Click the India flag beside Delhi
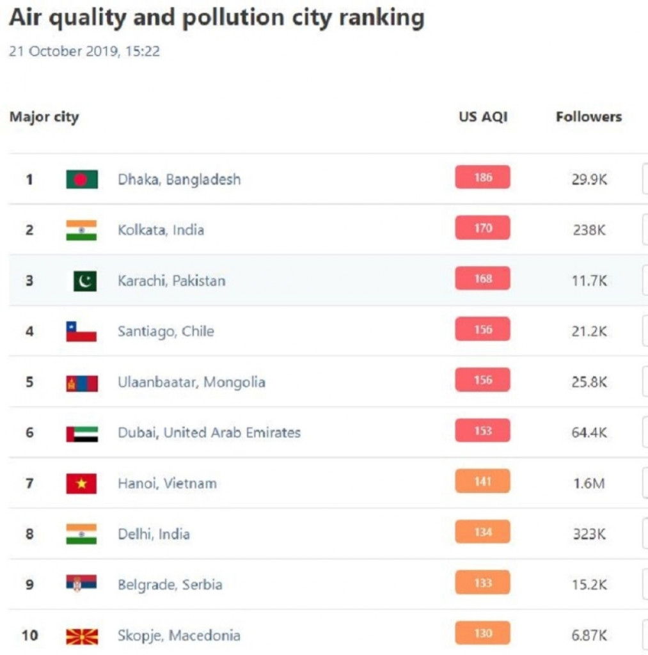Viewport: 648px width, 655px height. pos(82,534)
